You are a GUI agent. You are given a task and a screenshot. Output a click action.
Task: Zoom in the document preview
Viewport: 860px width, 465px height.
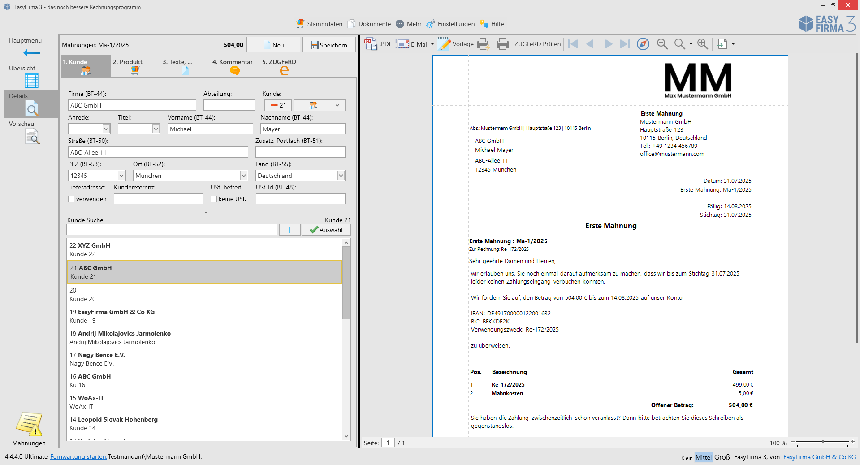(x=703, y=44)
